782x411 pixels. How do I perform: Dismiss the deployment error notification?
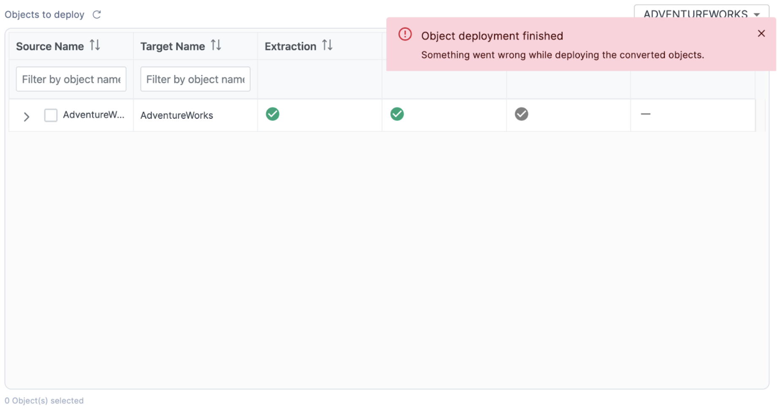[761, 34]
